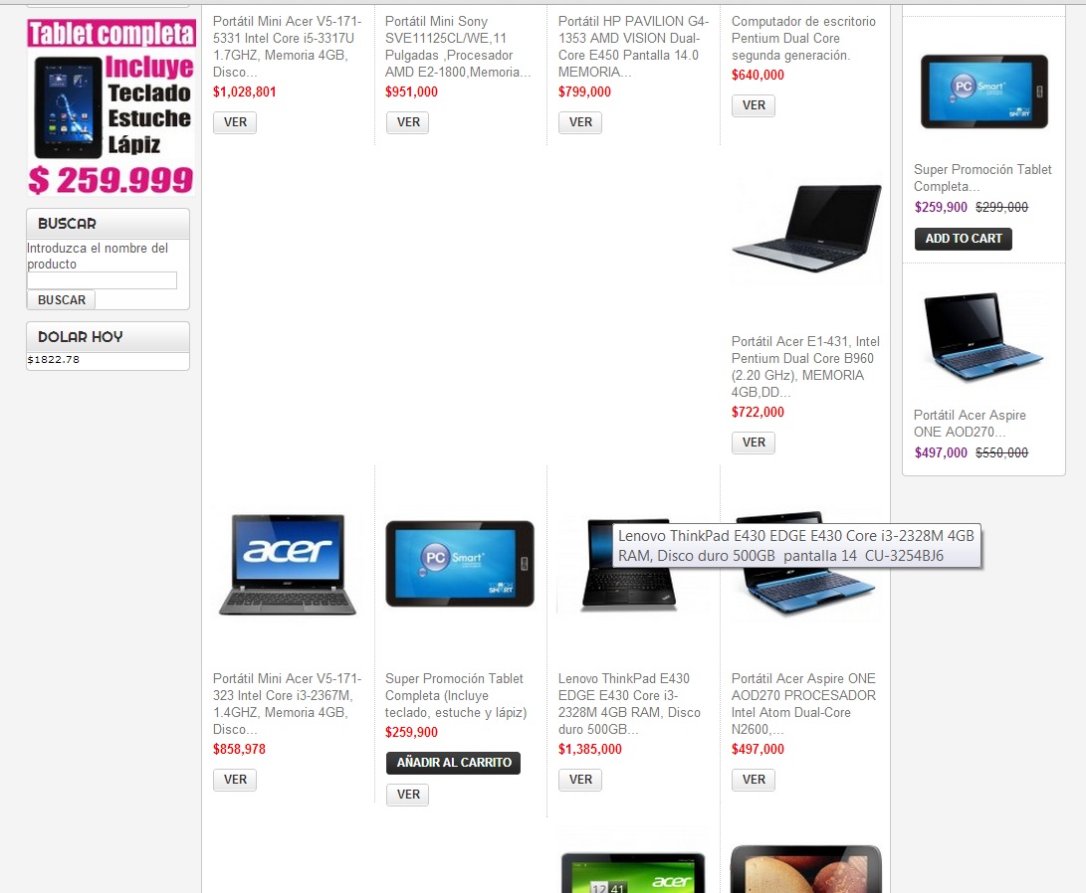The height and width of the screenshot is (893, 1086).
Task: Open VER for Portátil Mini Acer V5-171-5331
Action: 235,122
